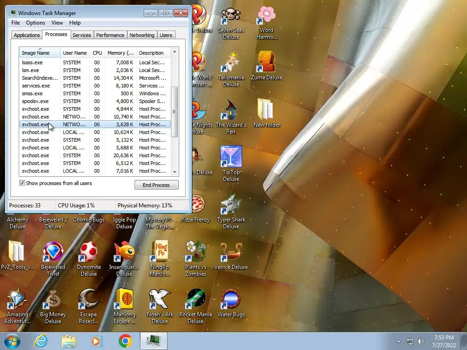Show hidden tray icons arrow
The image size is (467, 350).
(x=399, y=341)
